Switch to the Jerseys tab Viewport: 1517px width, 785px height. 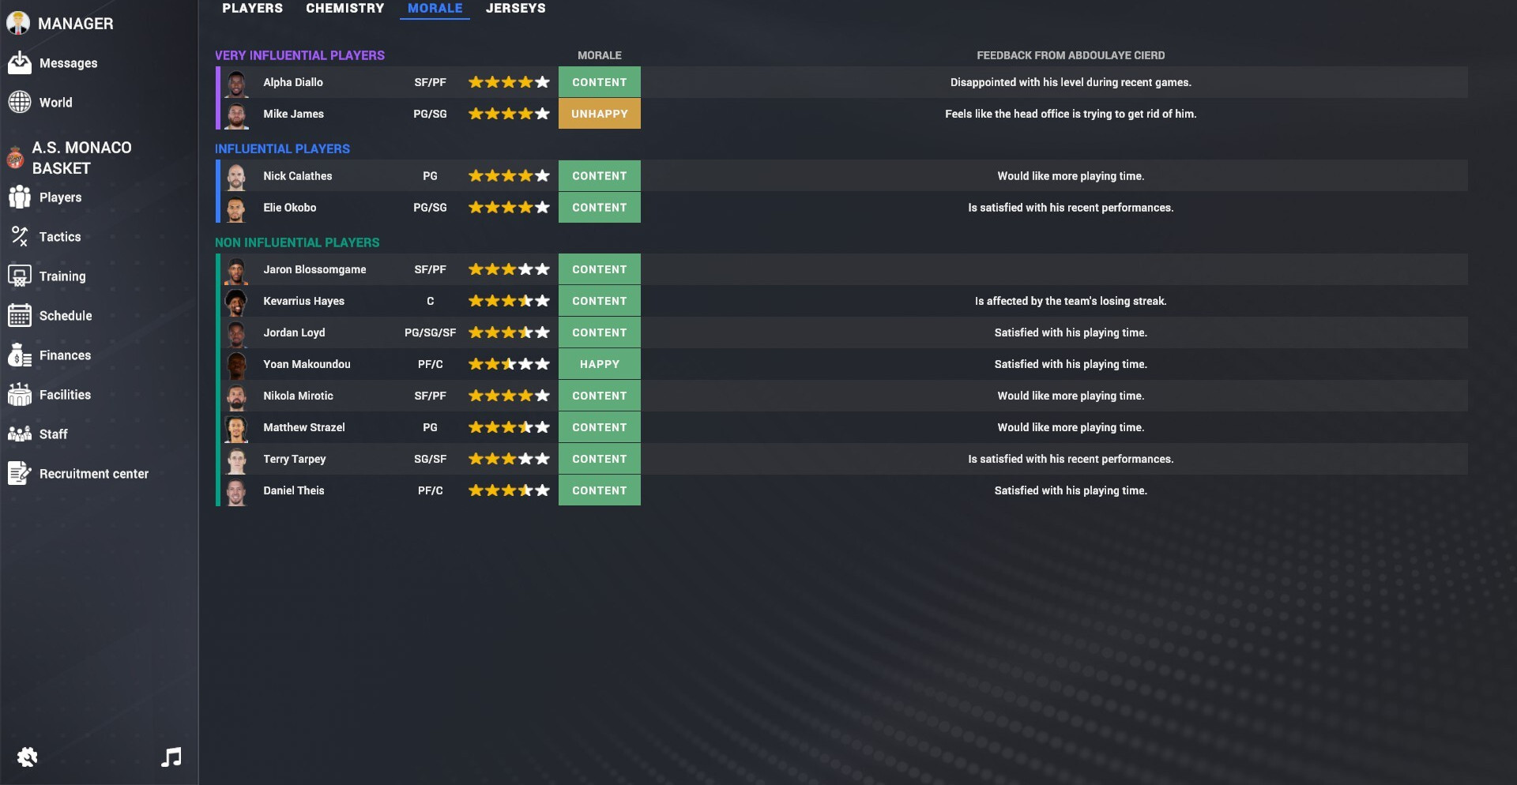click(515, 9)
